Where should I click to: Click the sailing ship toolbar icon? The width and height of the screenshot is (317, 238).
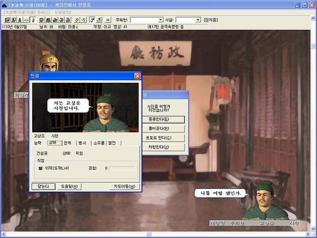coord(68,20)
